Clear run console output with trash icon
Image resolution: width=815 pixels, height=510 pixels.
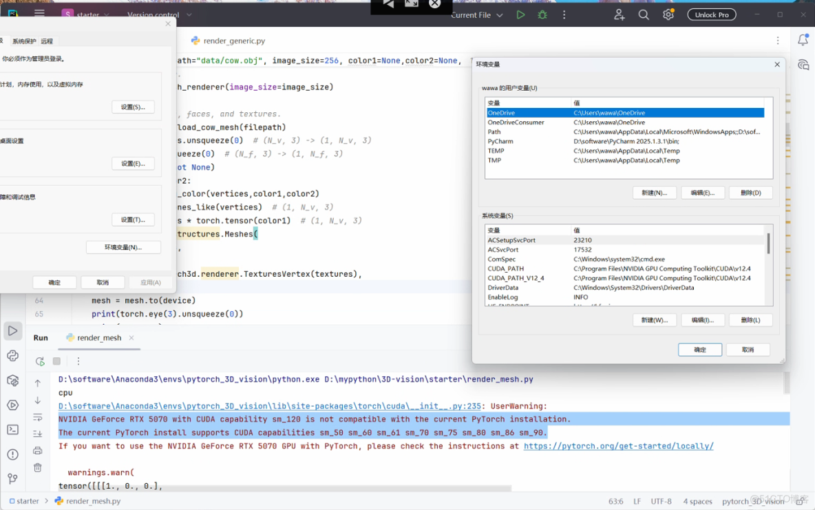(x=38, y=466)
